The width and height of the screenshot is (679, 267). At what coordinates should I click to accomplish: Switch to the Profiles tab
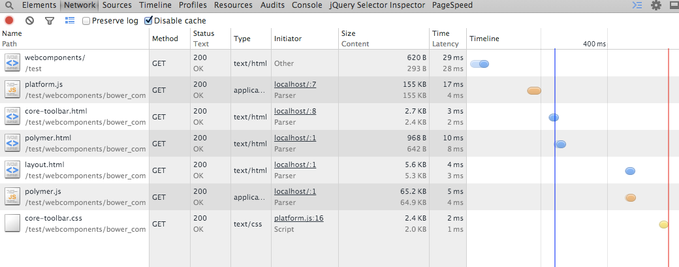coord(193,5)
